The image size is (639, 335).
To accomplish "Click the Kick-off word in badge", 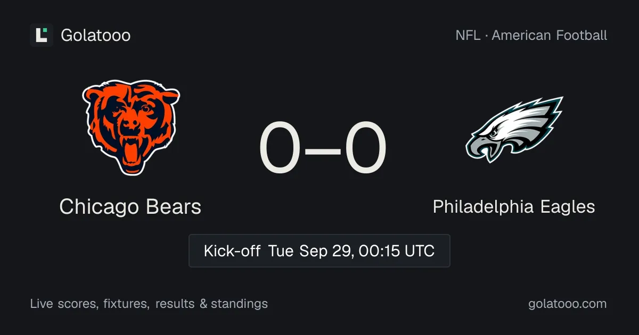I will tap(232, 250).
